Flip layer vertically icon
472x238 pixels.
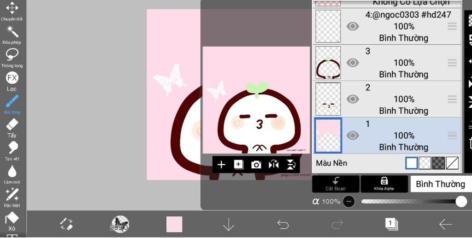pyautogui.click(x=291, y=165)
